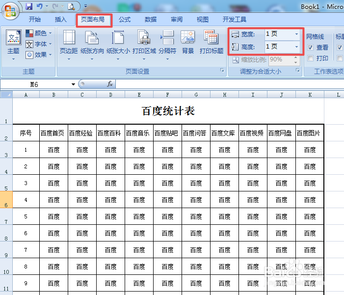Open 调整为合适大小 dialog launcher

click(298, 70)
